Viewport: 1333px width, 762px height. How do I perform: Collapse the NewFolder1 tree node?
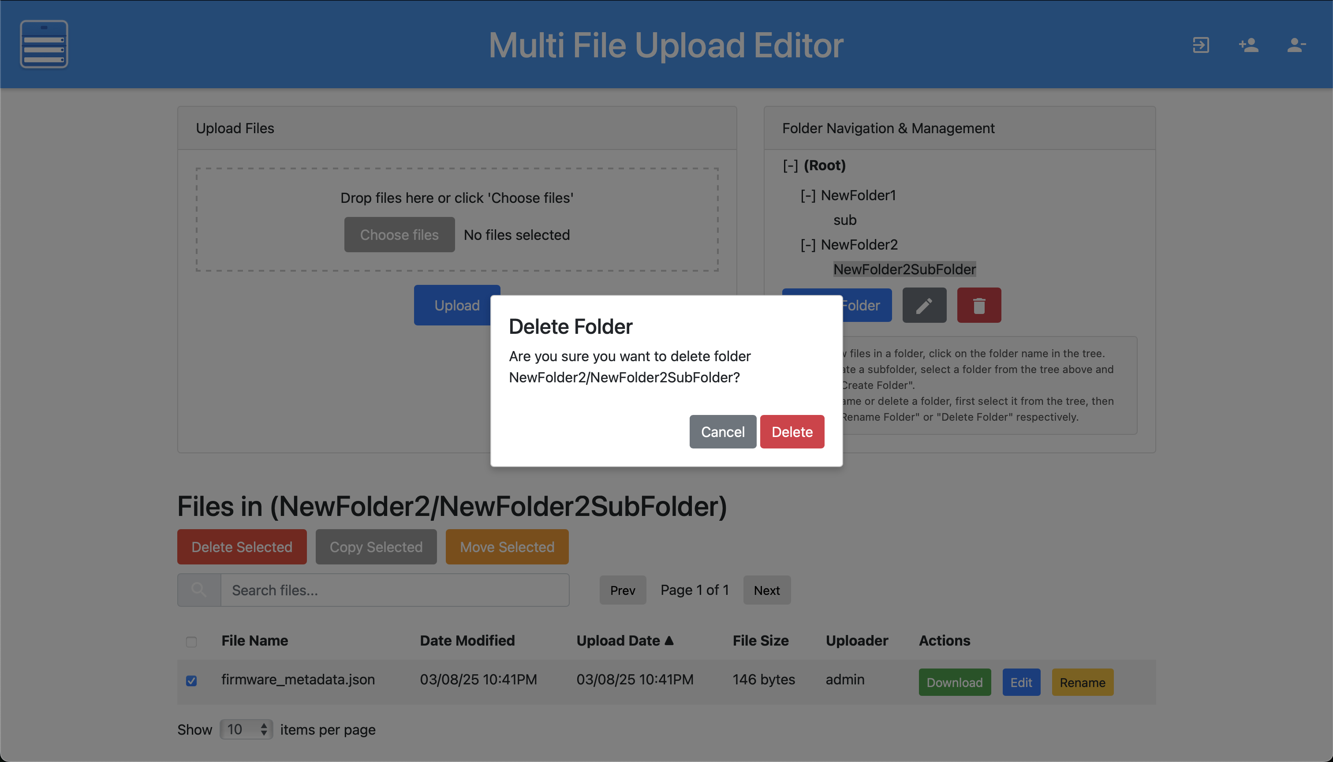[x=808, y=196]
